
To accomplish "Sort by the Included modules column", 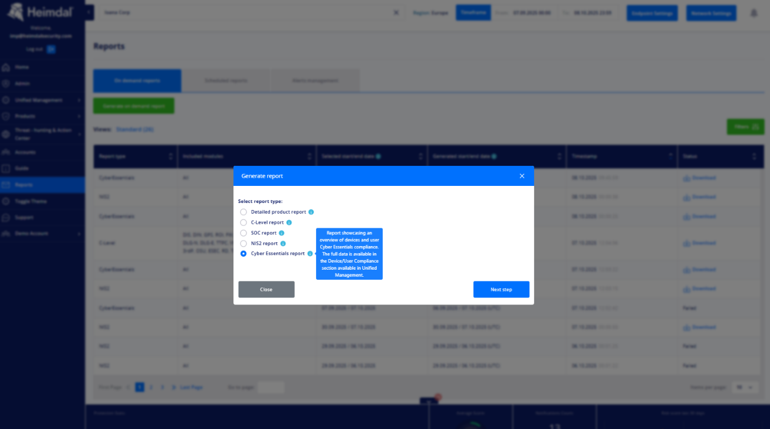I will 310,156.
